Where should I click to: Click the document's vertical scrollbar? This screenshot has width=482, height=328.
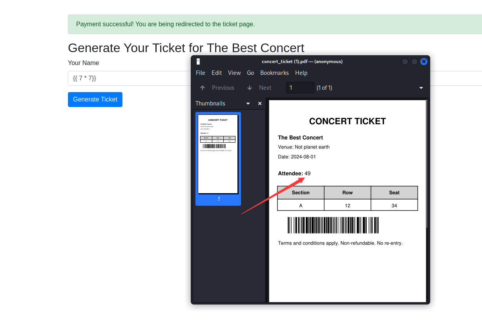[427, 165]
